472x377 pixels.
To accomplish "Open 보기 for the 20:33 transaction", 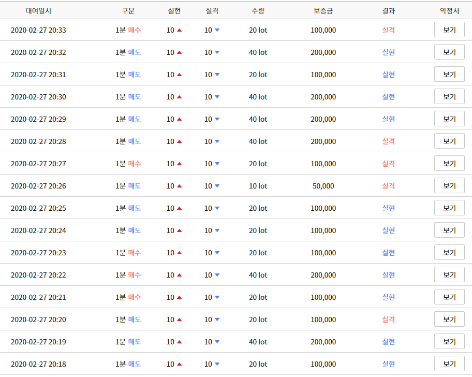I will [x=449, y=30].
